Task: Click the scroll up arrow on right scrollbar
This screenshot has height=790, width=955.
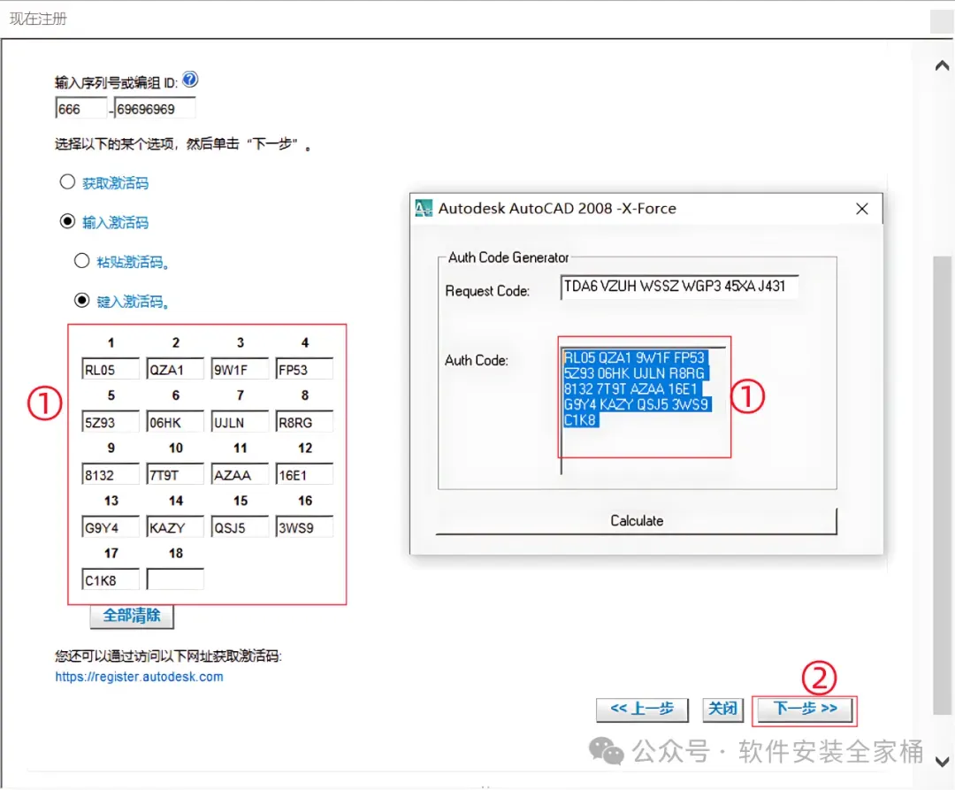Action: coord(942,65)
